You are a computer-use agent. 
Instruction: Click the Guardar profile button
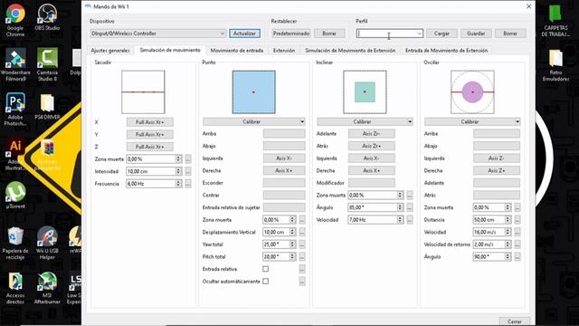tap(476, 34)
